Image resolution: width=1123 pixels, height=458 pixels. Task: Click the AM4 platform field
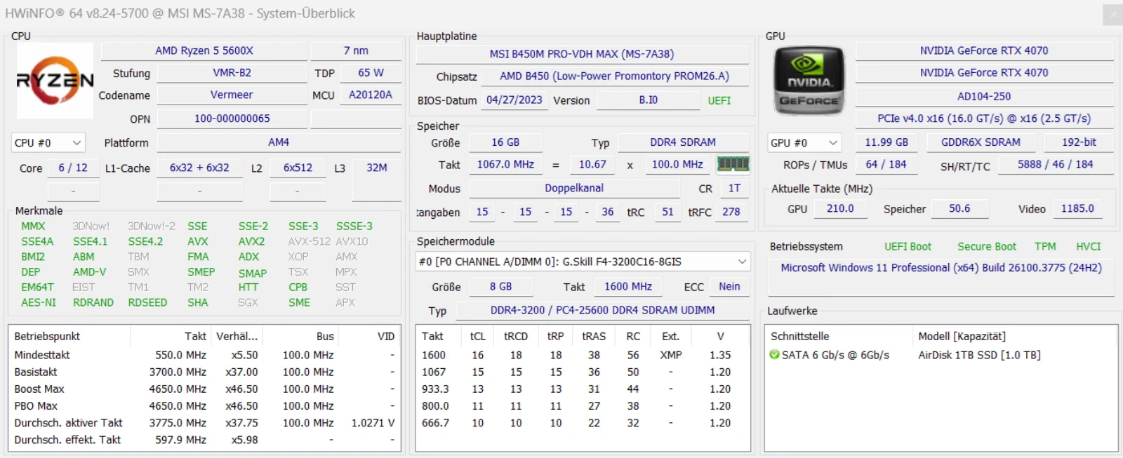(279, 142)
